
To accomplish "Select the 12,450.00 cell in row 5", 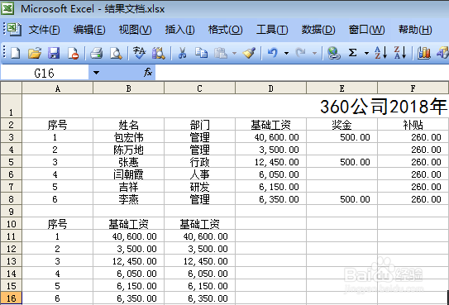I will [x=270, y=162].
